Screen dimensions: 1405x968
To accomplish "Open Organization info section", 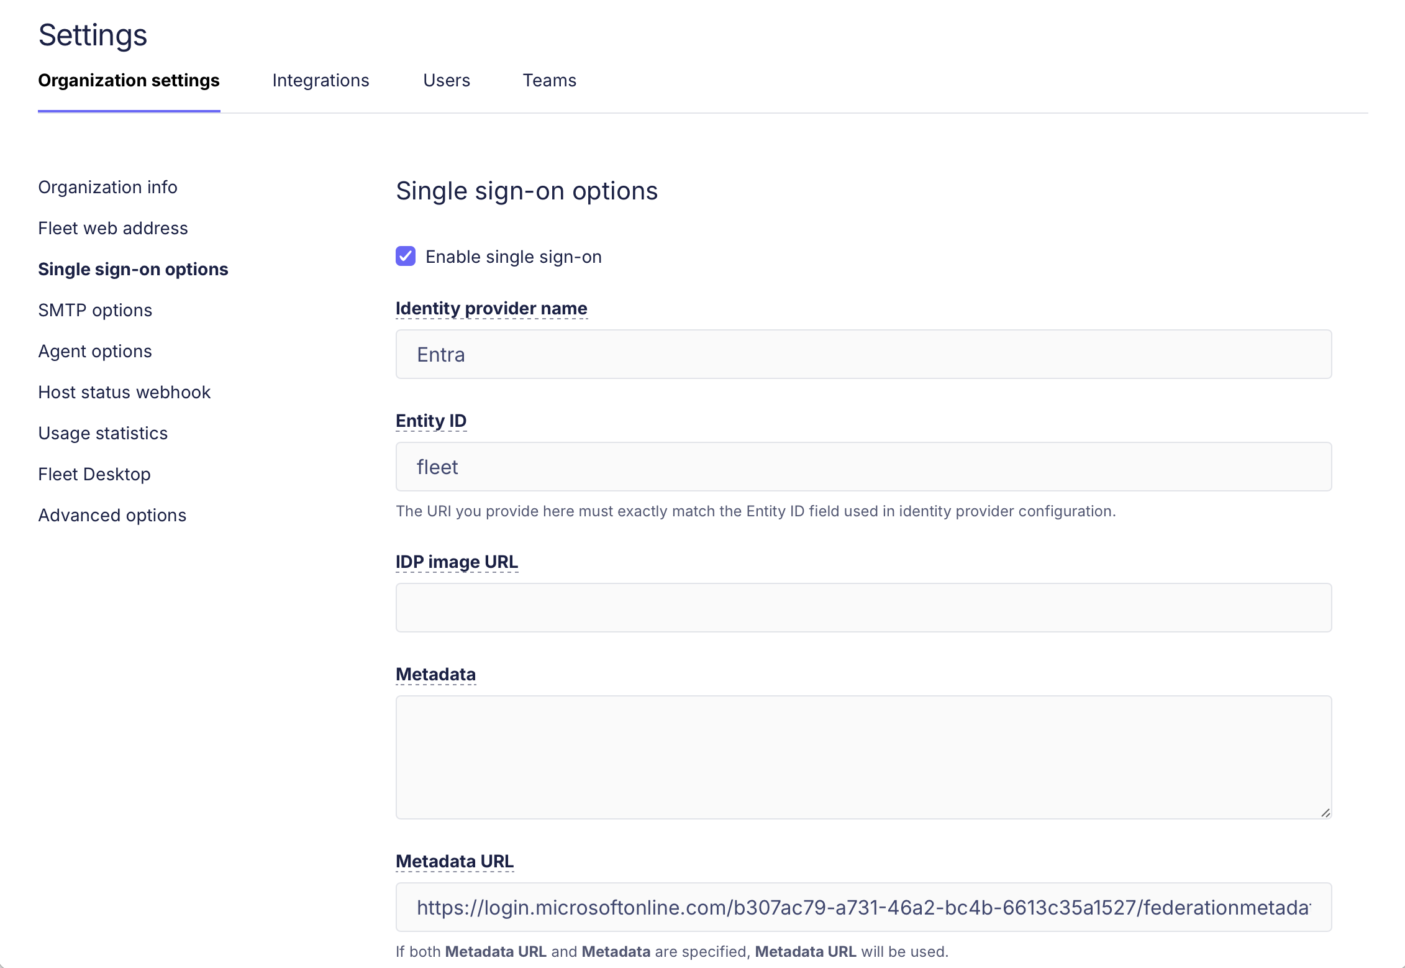I will (107, 187).
